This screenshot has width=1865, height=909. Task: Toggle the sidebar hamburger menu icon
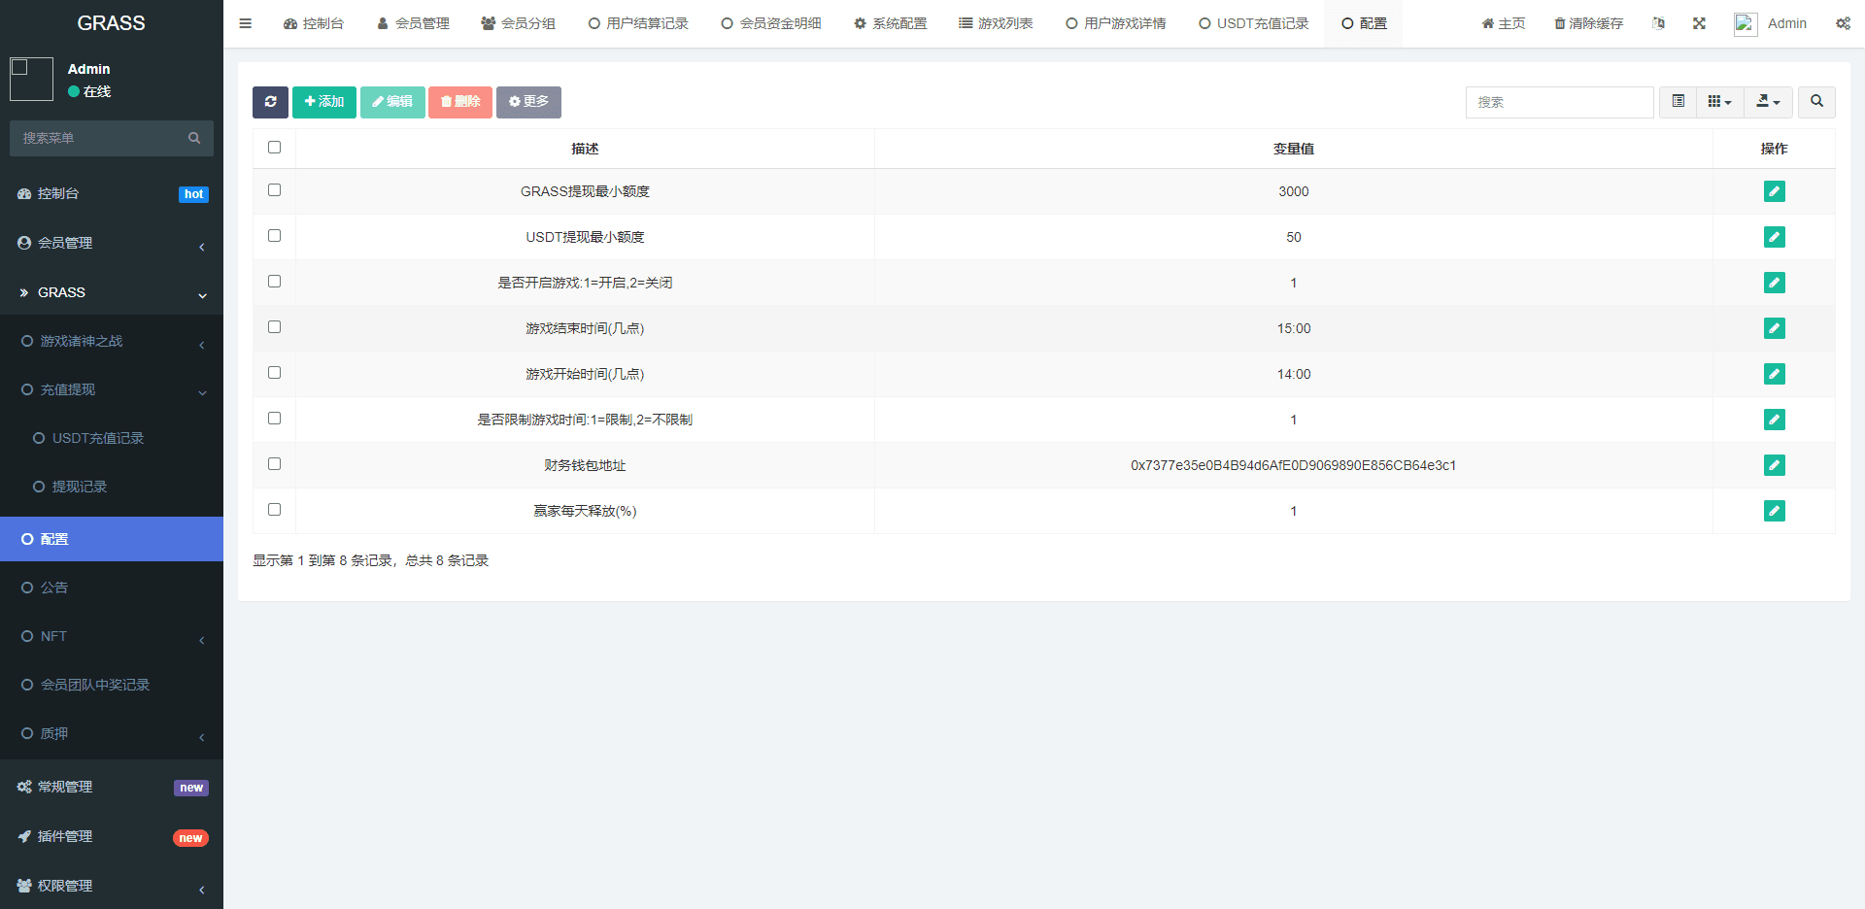coord(246,23)
